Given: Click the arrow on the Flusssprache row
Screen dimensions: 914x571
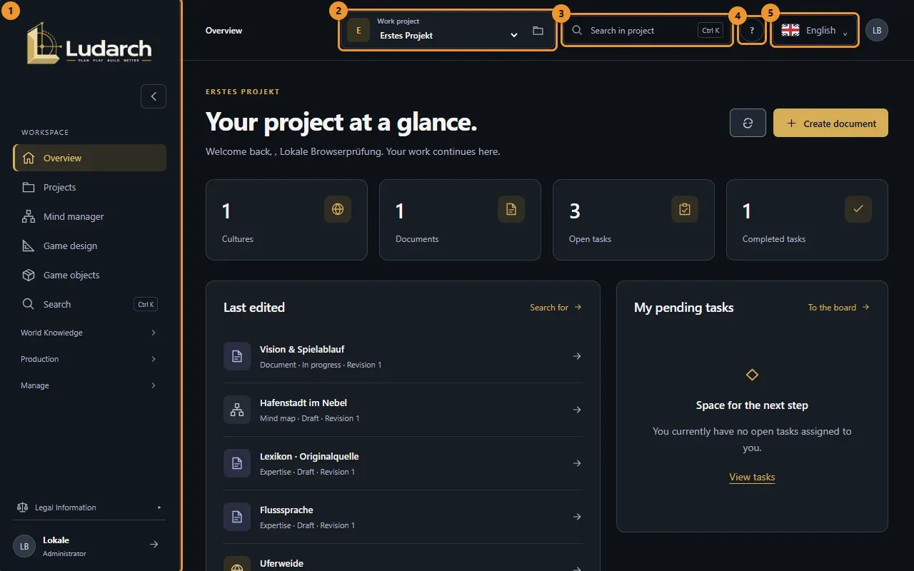Looking at the screenshot, I should (577, 517).
